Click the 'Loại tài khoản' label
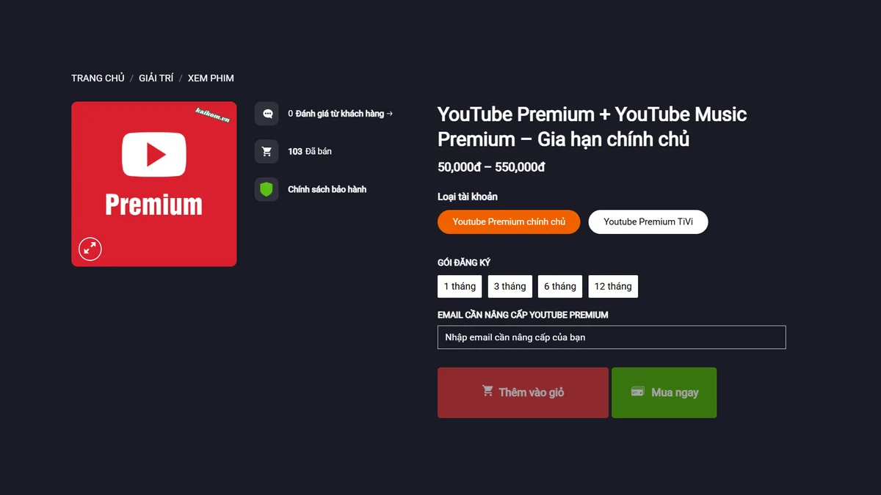Screen dimensions: 881x495 click(468, 197)
